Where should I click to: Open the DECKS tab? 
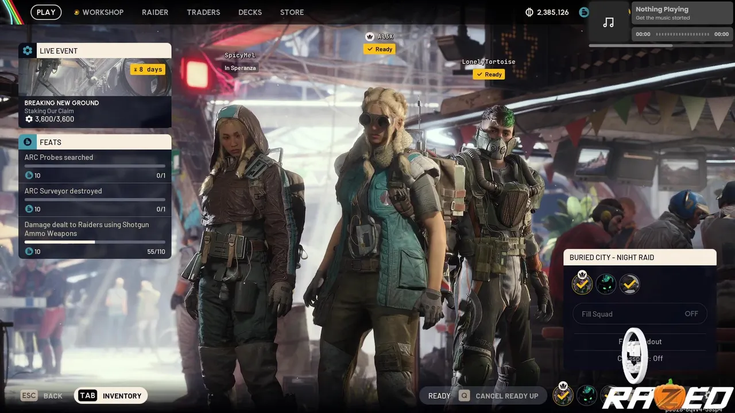[250, 12]
